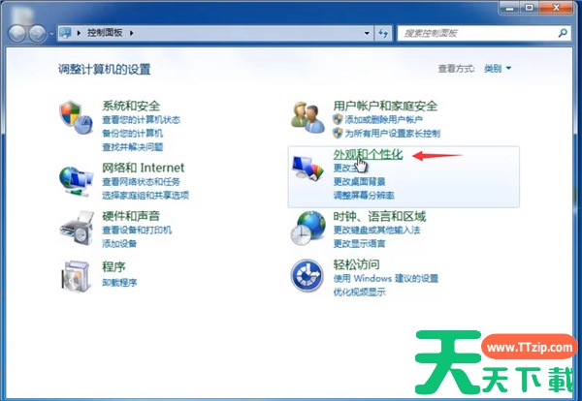The height and width of the screenshot is (401, 582).
Task: Open the recent pages dropdown arrow
Action: (51, 34)
